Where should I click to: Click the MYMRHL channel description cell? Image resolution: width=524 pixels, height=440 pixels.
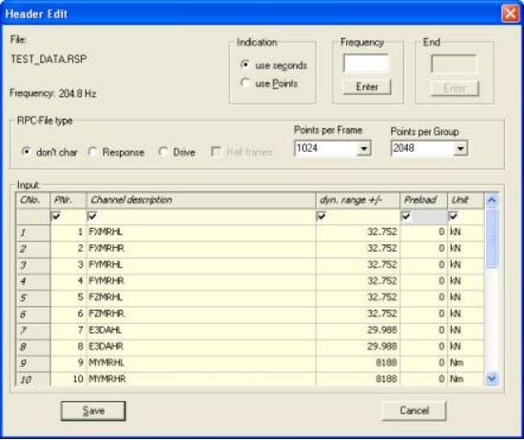[x=202, y=363]
